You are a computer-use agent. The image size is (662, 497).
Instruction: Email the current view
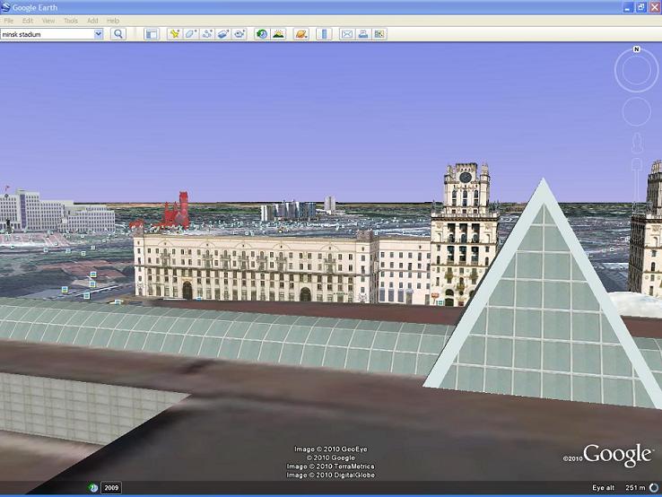click(346, 34)
